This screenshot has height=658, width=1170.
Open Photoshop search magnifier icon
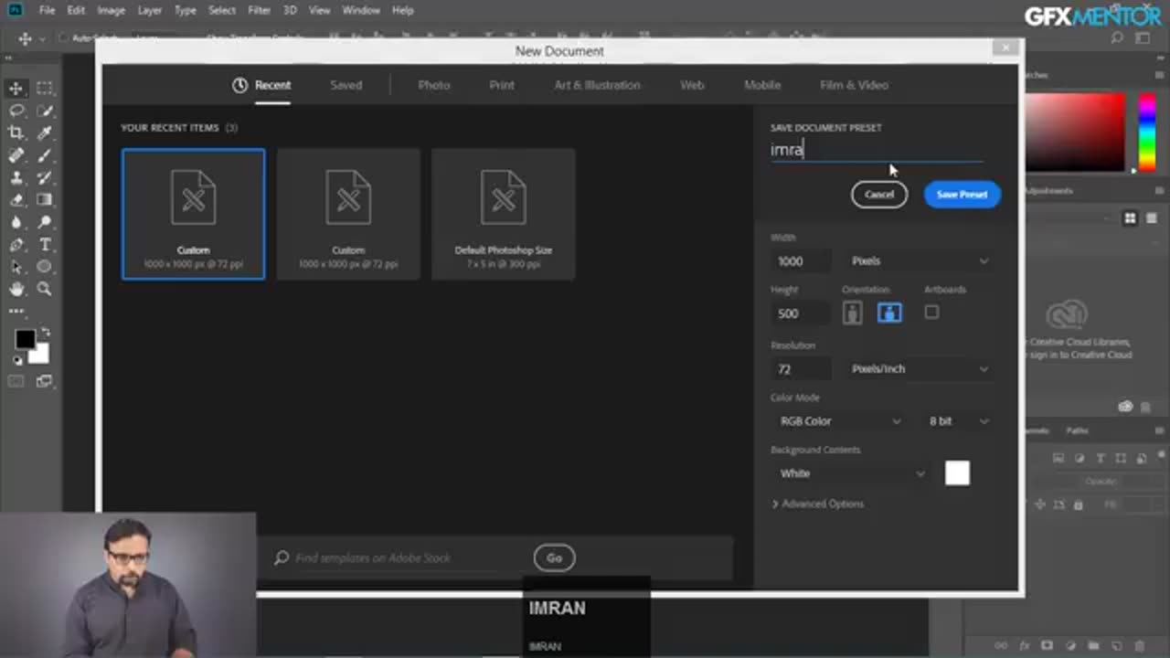click(1117, 38)
